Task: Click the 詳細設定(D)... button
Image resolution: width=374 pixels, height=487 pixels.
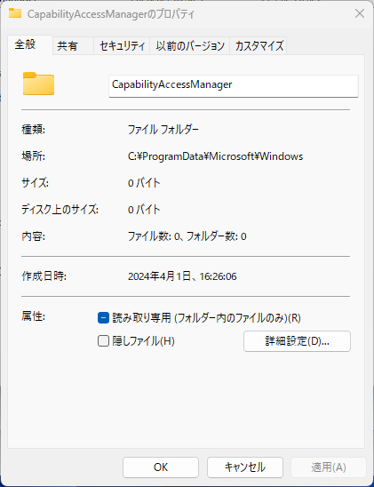Action: click(297, 341)
